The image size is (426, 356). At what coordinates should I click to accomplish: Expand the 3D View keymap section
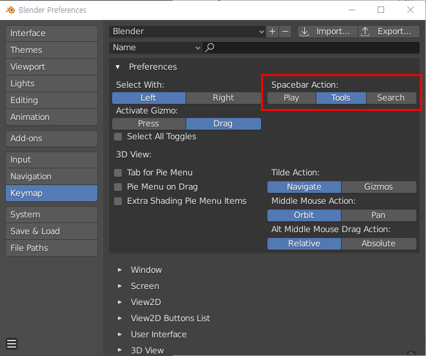pyautogui.click(x=120, y=350)
